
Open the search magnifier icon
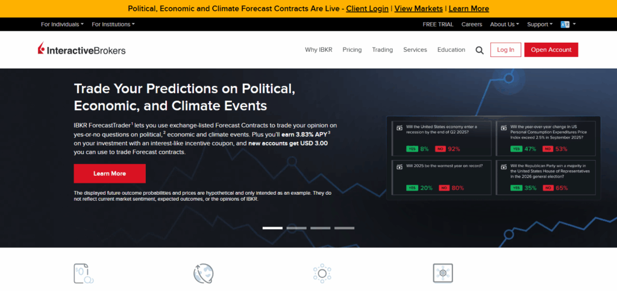coord(479,51)
